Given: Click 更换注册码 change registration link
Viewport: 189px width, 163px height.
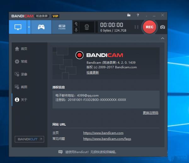Looking at the screenshot, I should (x=151, y=113).
